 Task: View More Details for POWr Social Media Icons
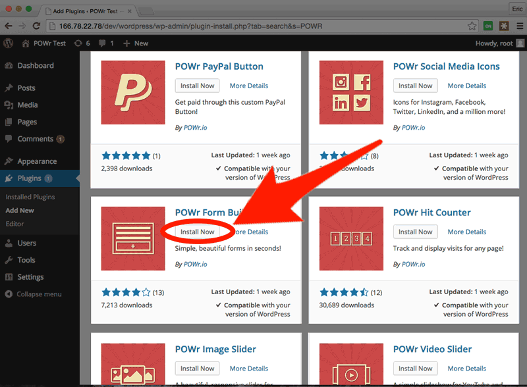(467, 86)
